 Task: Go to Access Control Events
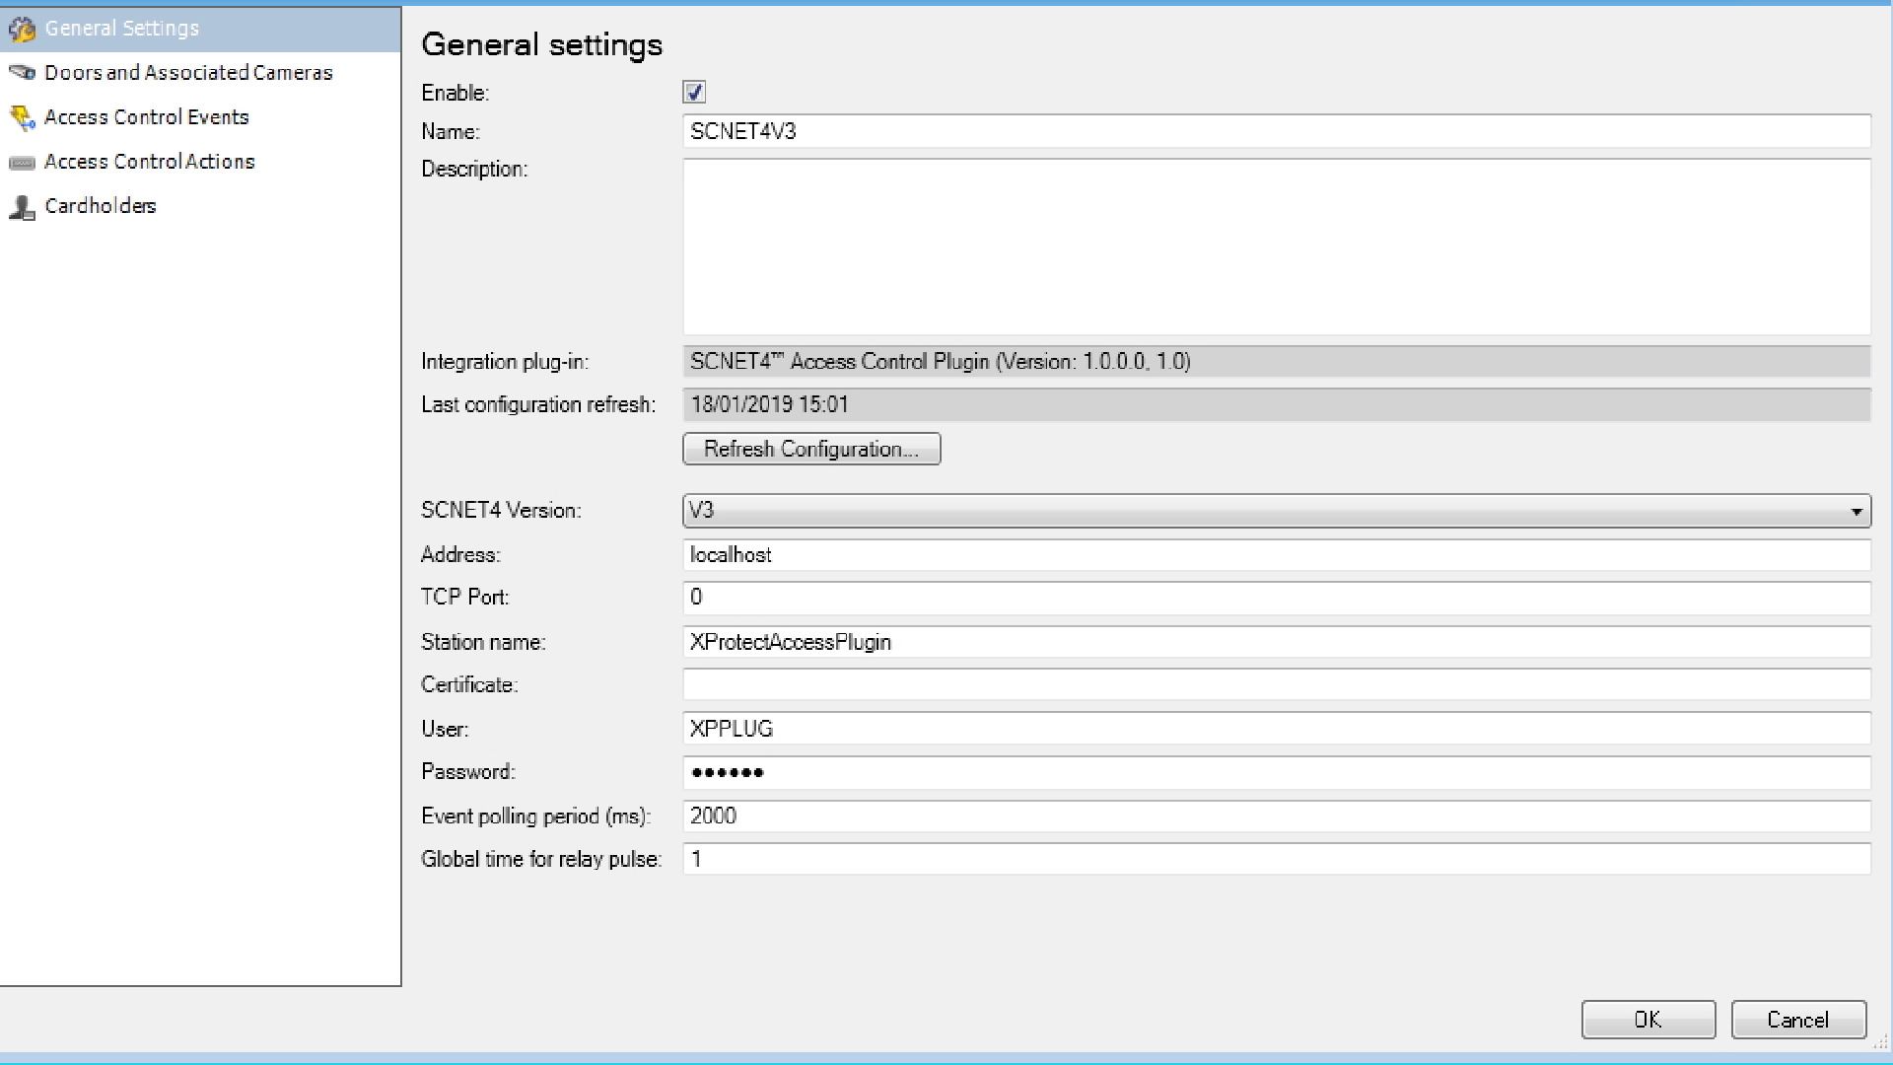click(200, 117)
